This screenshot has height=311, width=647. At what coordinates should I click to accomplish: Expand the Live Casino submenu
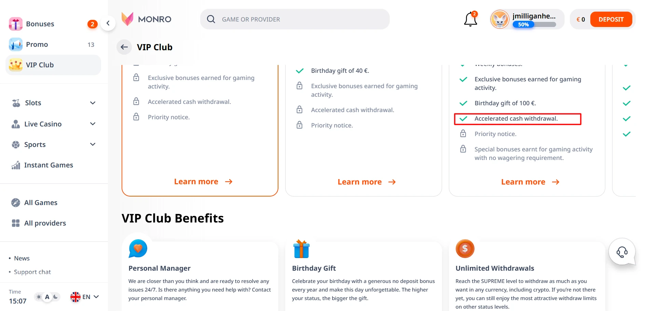point(93,124)
